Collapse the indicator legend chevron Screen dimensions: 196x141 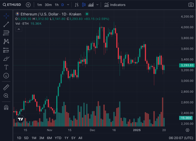point(19,29)
